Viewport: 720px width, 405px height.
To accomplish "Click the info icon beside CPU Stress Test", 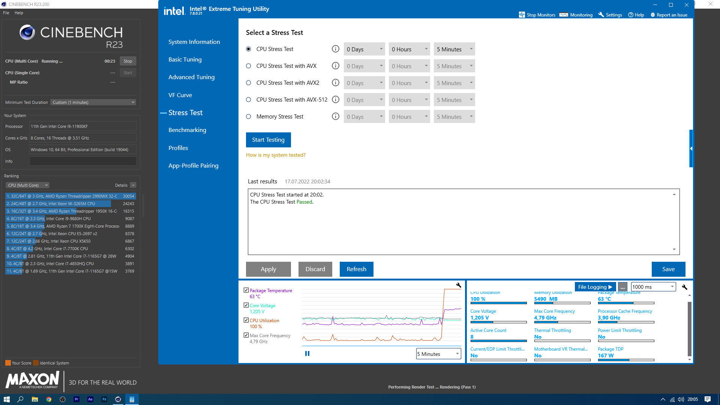I will 336,49.
